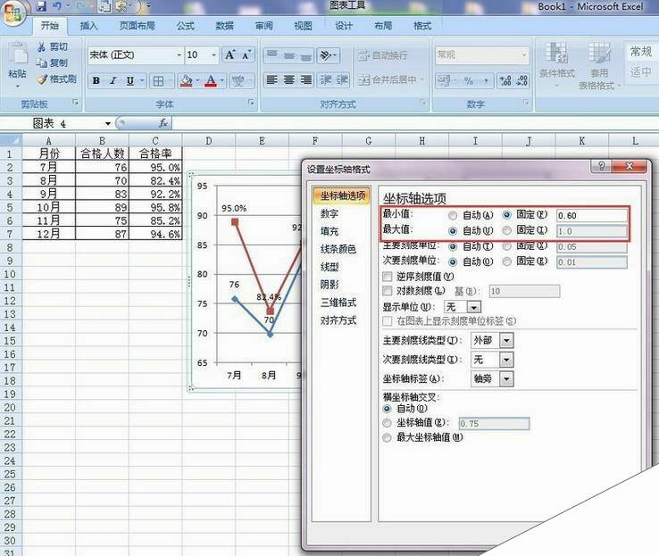Toggle underline formatting
This screenshot has height=556, width=659.
click(130, 80)
